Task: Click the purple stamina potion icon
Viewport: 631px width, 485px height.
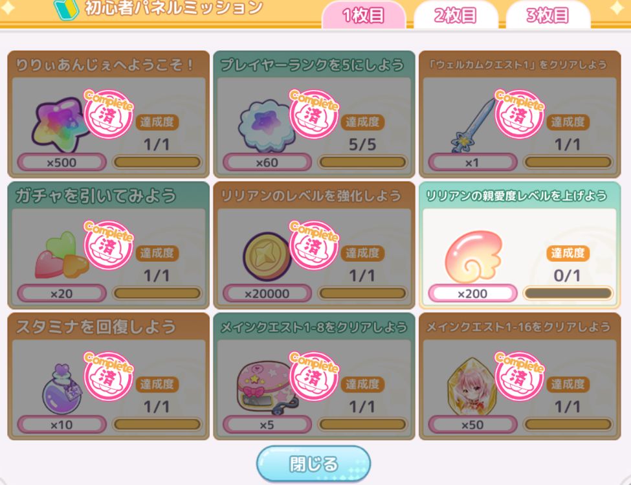Action: [x=61, y=389]
